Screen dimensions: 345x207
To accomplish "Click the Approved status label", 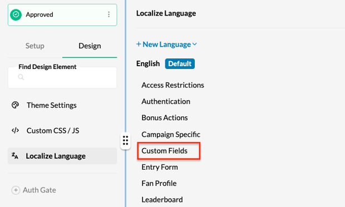I will (x=40, y=14).
